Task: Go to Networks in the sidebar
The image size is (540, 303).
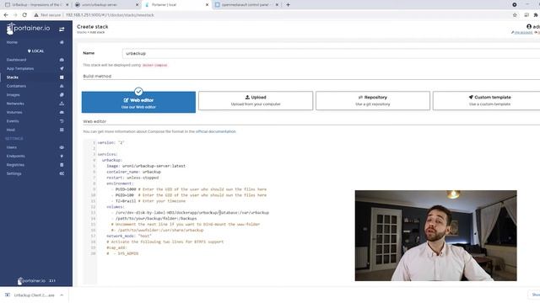Action: (15, 104)
